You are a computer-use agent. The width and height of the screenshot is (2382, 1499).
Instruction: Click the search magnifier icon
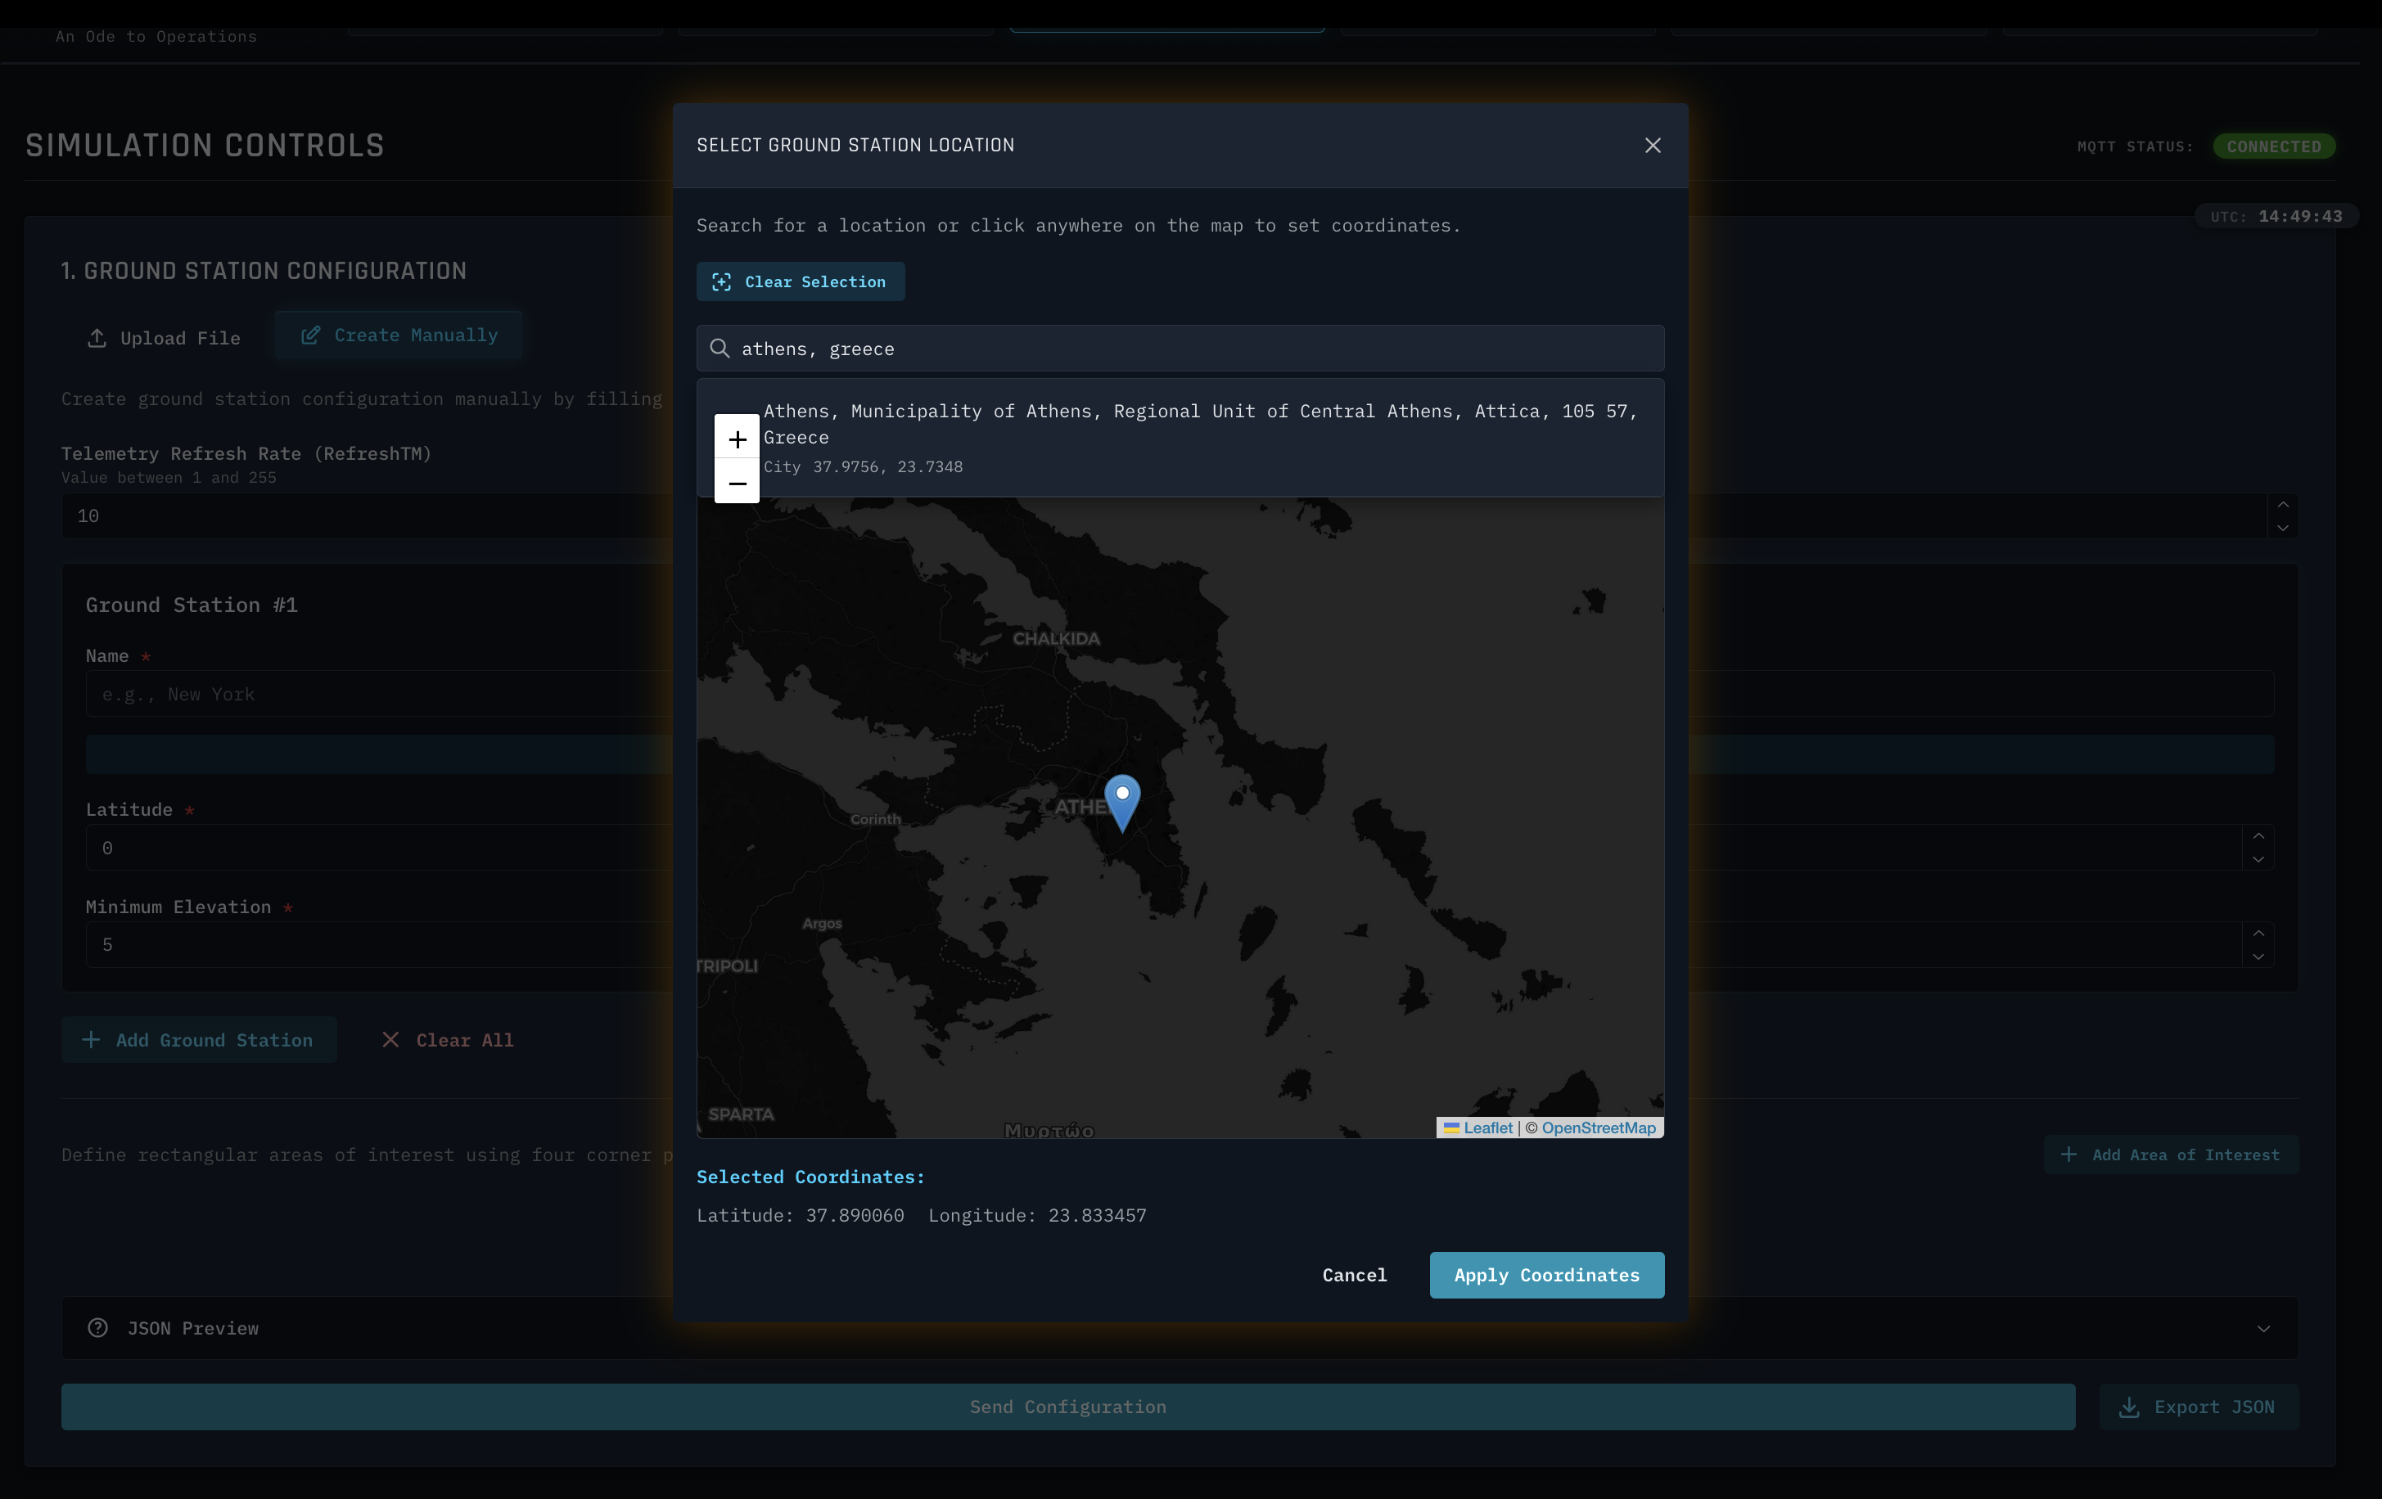720,349
